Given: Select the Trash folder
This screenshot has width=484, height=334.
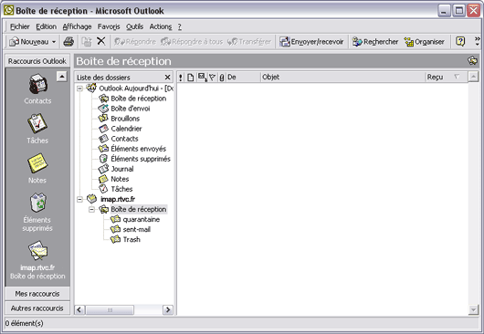Looking at the screenshot, I should pyautogui.click(x=126, y=240).
